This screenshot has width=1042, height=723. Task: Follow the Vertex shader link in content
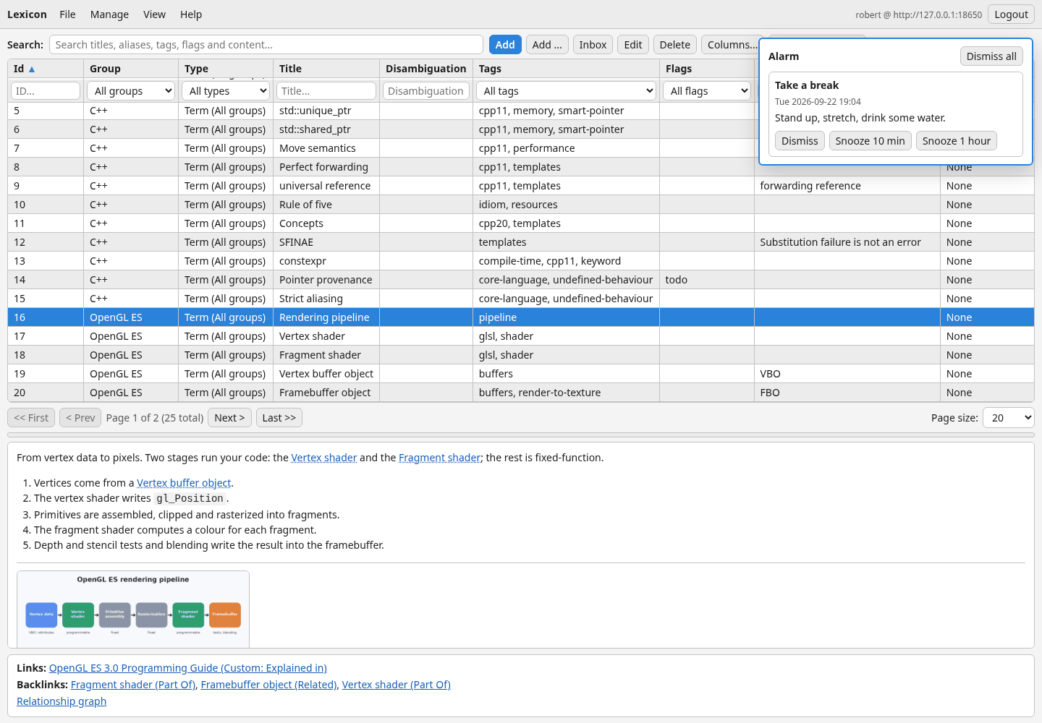point(324,458)
